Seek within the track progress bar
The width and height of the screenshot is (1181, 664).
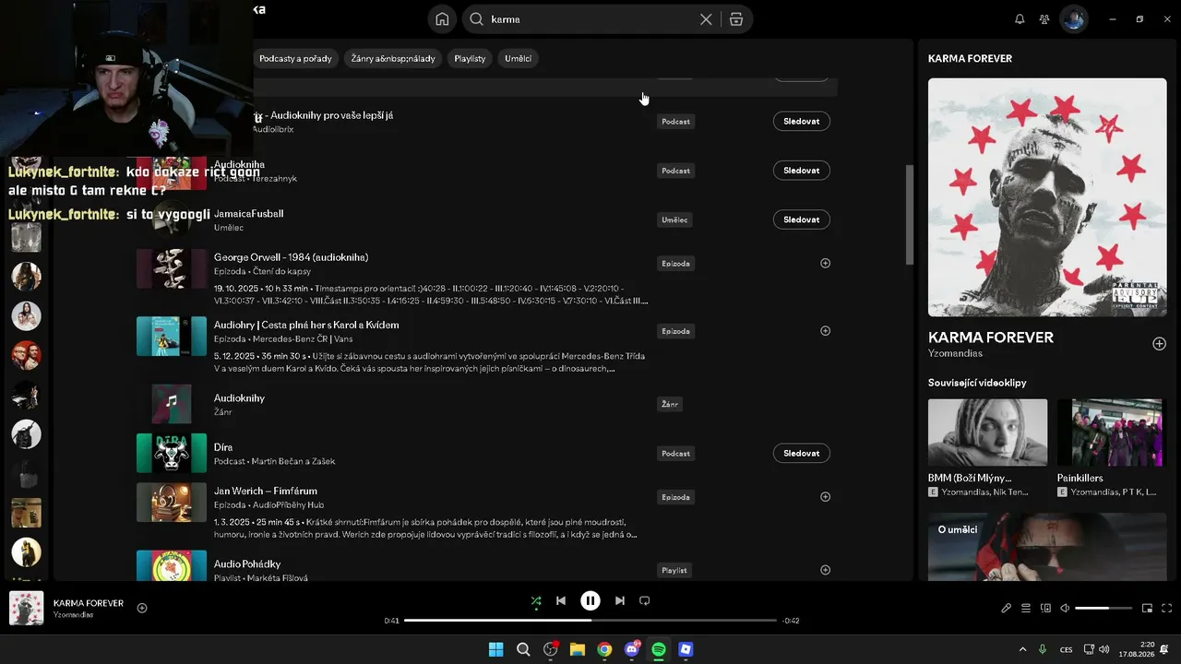click(590, 621)
